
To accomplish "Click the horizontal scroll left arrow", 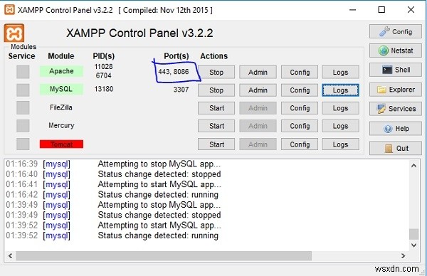I will tap(10, 256).
